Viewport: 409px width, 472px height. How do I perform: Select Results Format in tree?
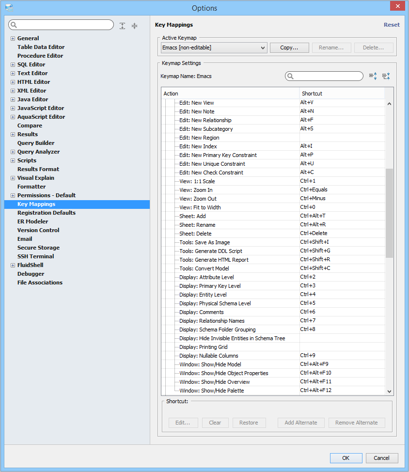point(38,170)
